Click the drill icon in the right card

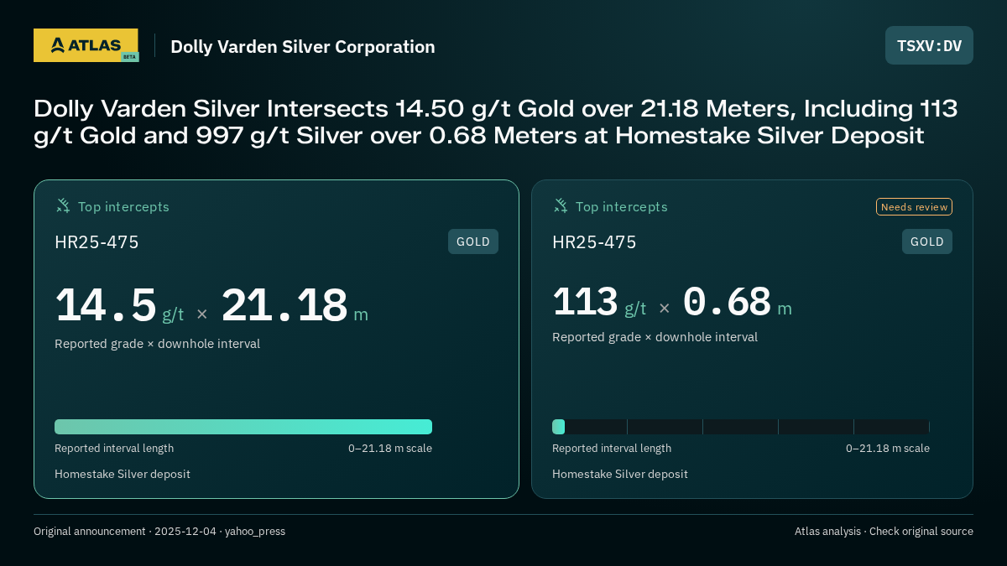tap(561, 205)
